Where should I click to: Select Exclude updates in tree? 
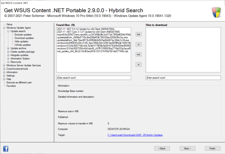(23, 34)
